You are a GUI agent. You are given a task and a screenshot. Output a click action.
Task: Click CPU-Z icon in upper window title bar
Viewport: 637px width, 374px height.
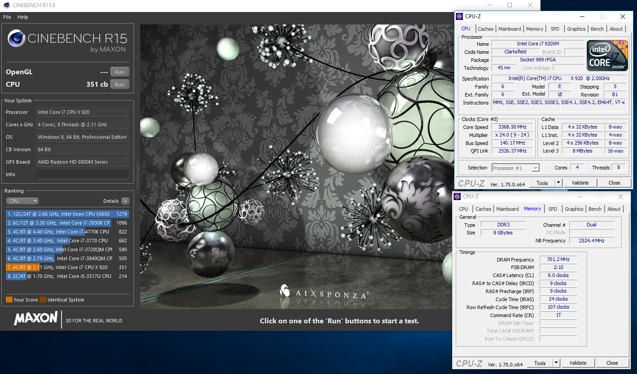pyautogui.click(x=460, y=16)
